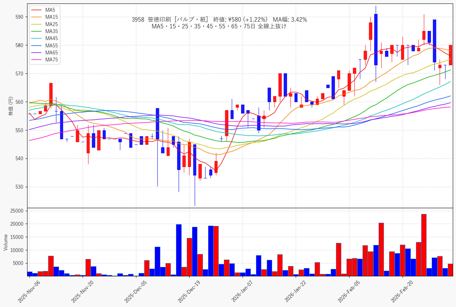Click the MA5 legend label
Image resolution: width=456 pixels, height=307 pixels.
point(50,10)
